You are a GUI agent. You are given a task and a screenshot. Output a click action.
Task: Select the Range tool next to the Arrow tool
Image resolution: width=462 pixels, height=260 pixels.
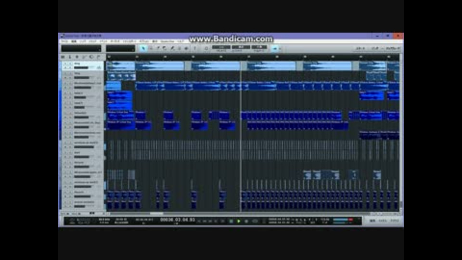tap(151, 48)
